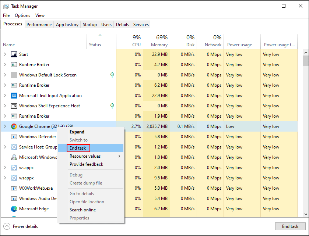Switch to the Startup tab

tap(89, 25)
